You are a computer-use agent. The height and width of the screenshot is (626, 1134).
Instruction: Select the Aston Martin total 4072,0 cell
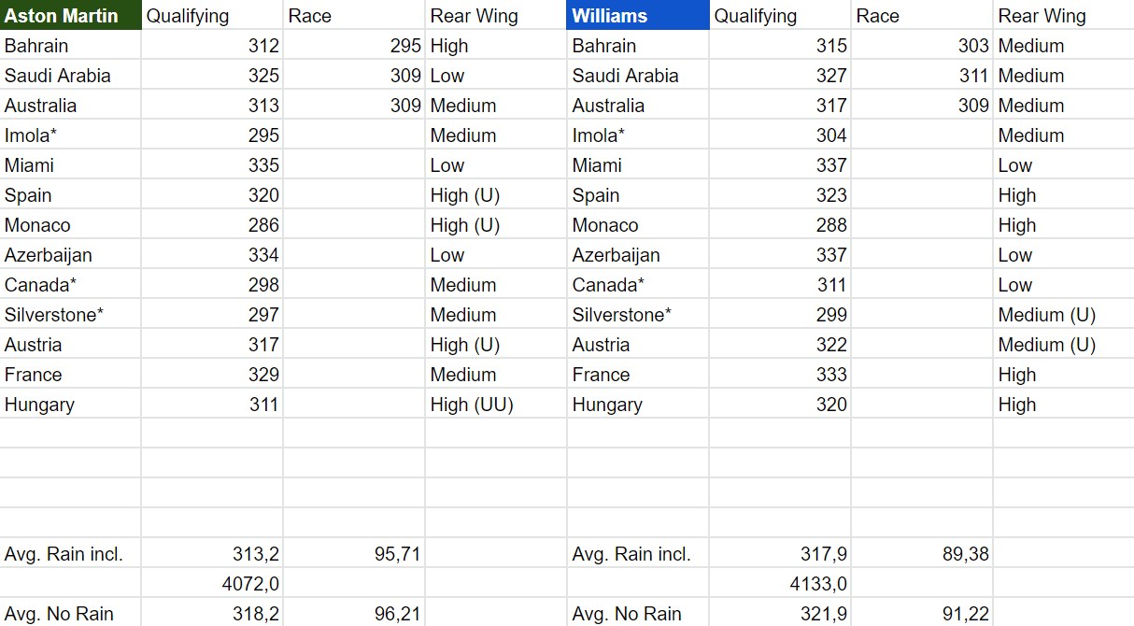[213, 584]
